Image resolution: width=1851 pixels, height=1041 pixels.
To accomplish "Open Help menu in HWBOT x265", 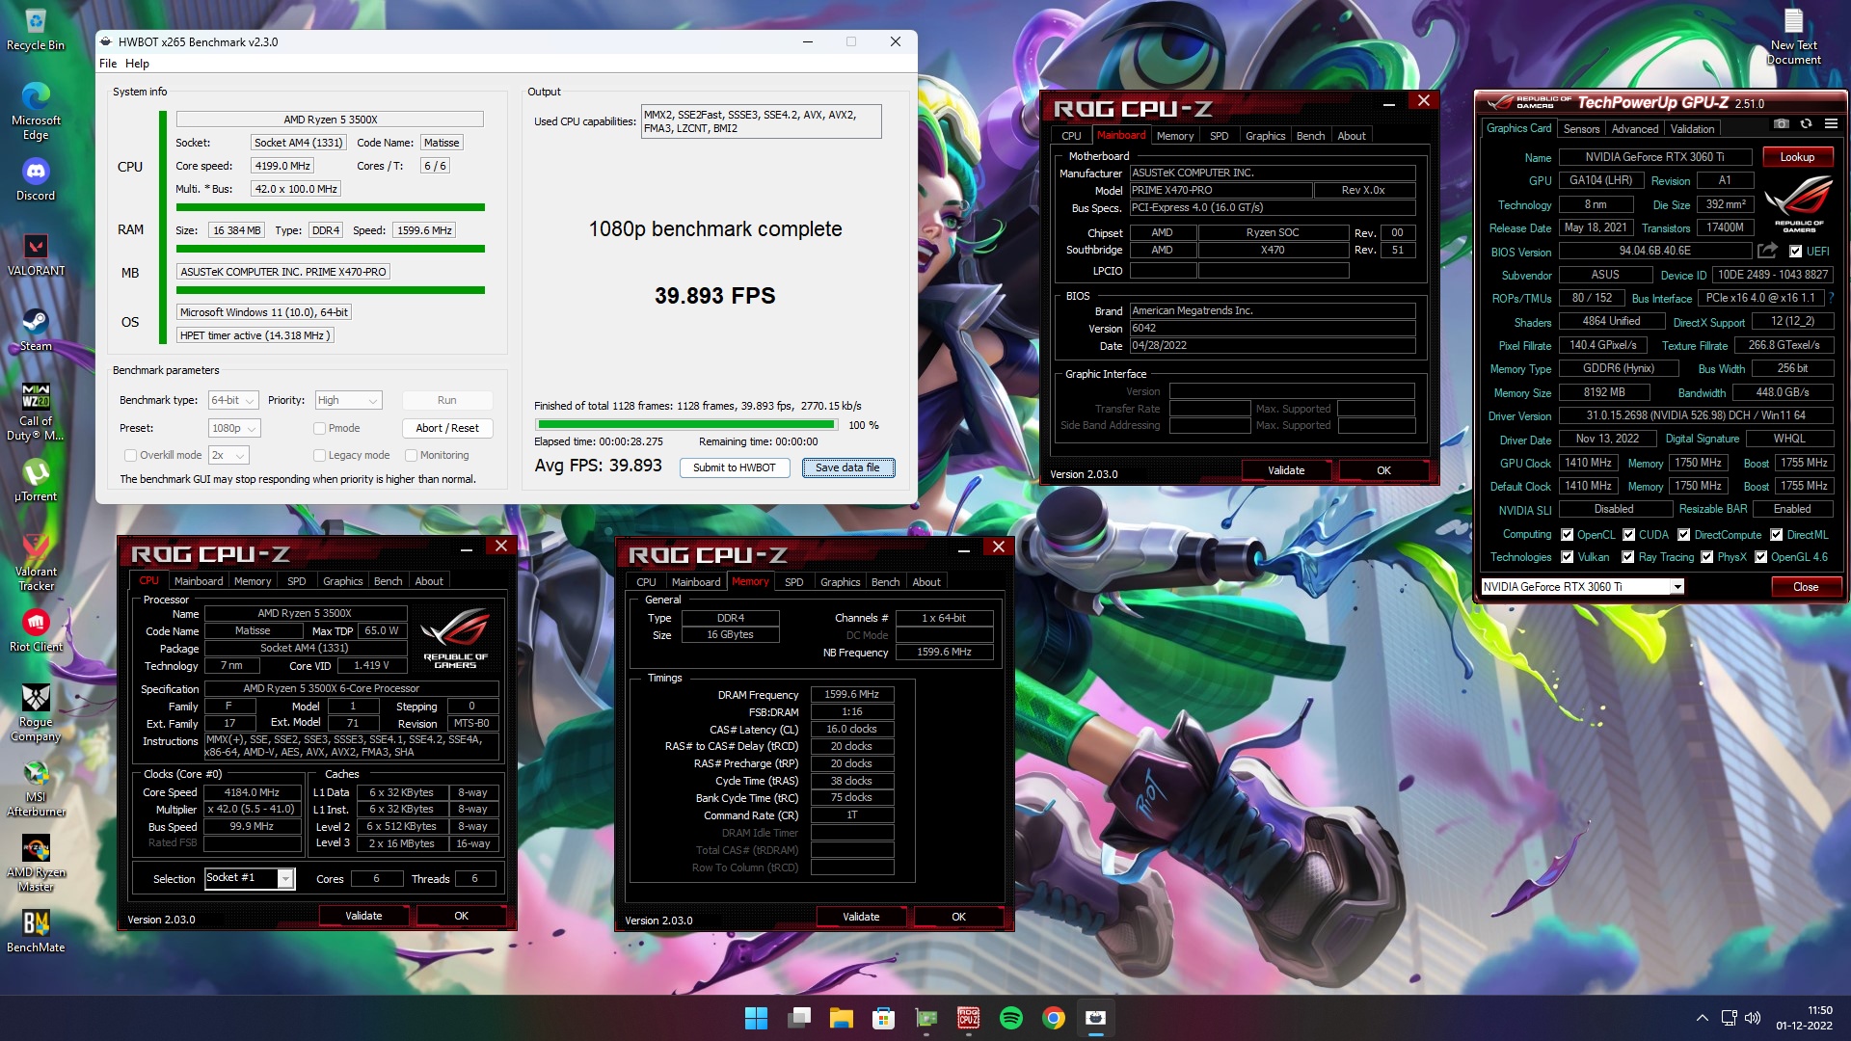I will point(137,64).
